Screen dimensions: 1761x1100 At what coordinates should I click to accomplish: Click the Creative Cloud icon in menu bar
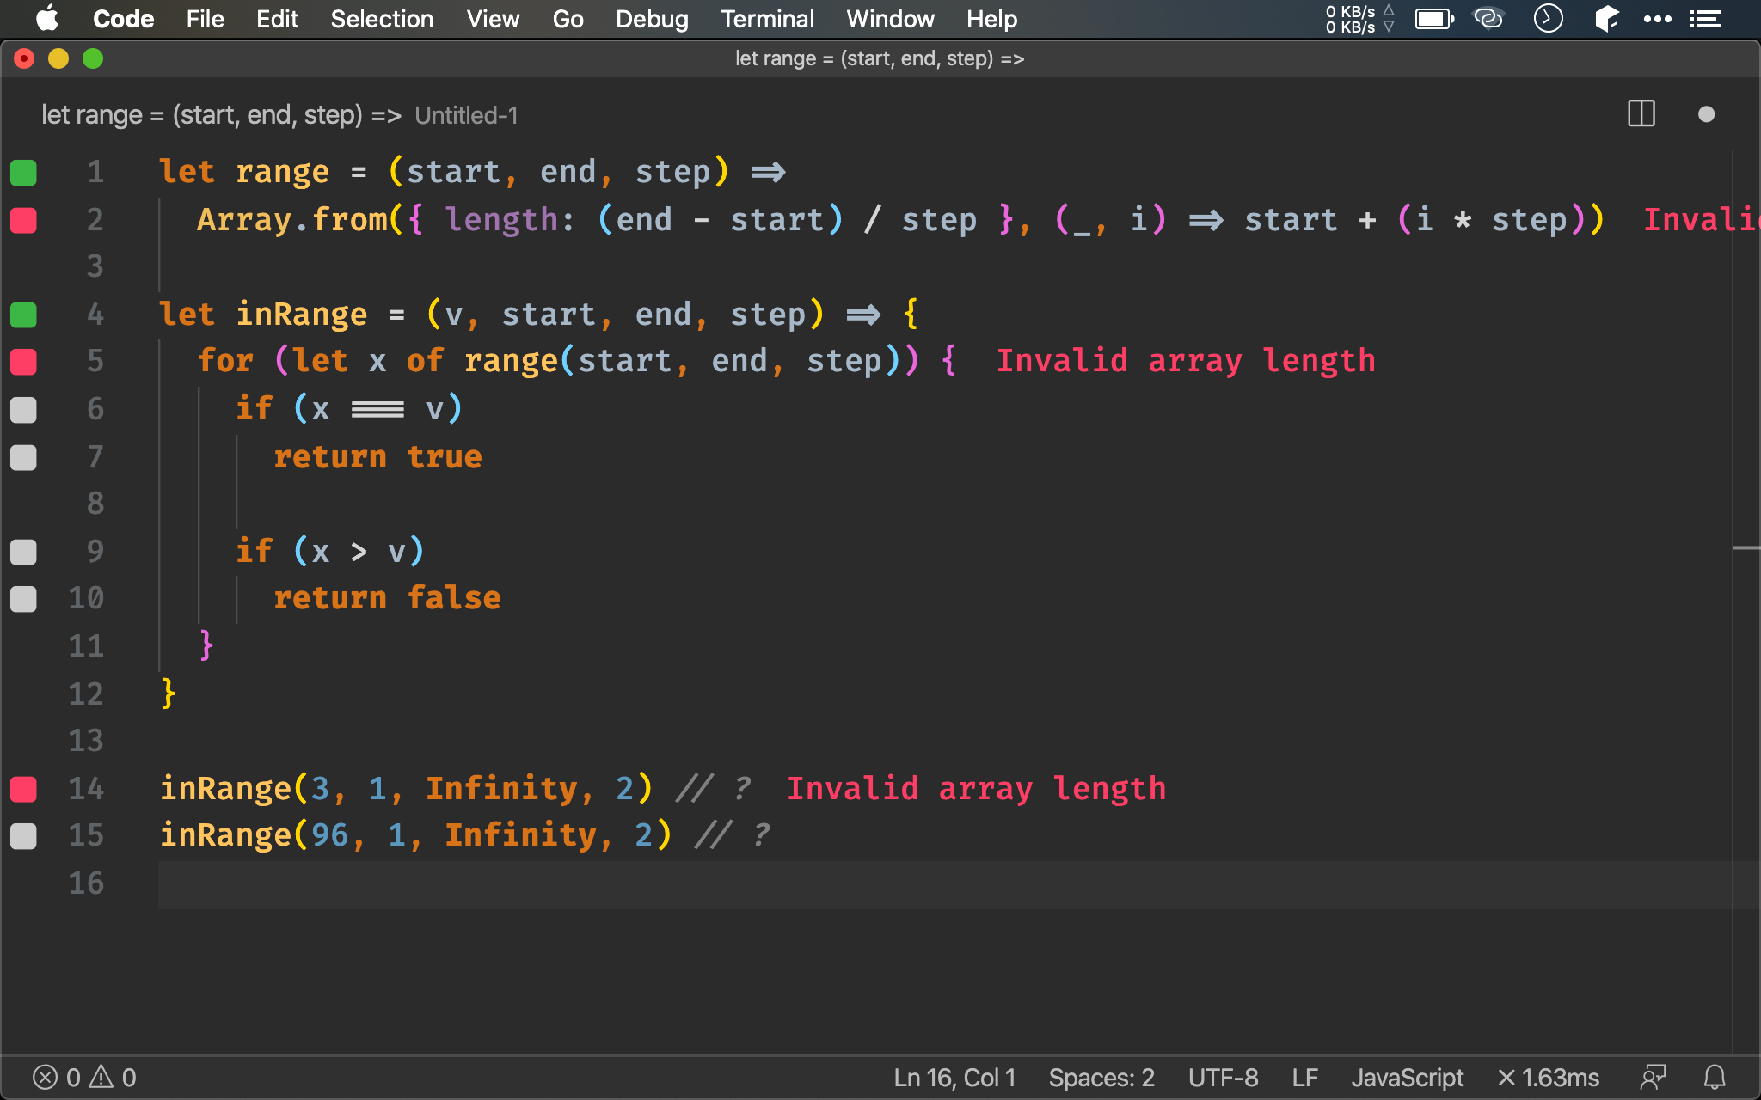pos(1488,19)
